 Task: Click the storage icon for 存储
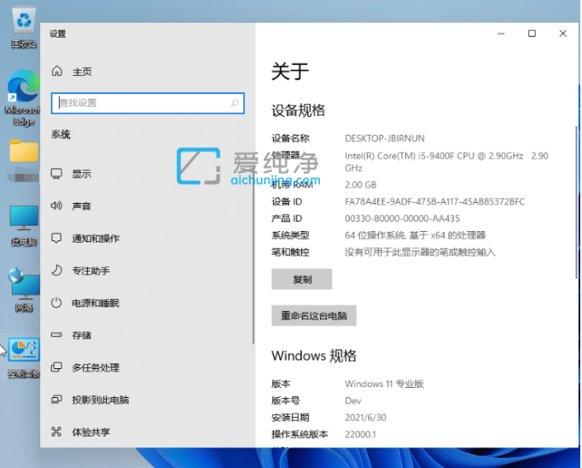pyautogui.click(x=57, y=335)
